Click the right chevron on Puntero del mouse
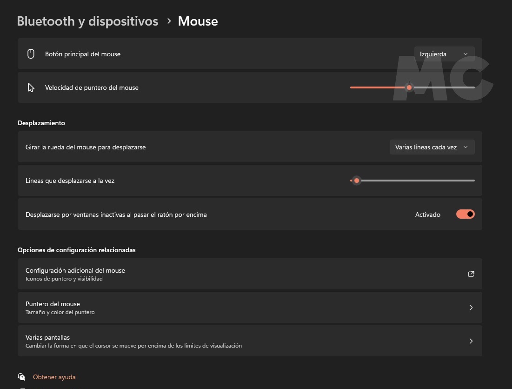Image resolution: width=512 pixels, height=389 pixels. pos(471,308)
